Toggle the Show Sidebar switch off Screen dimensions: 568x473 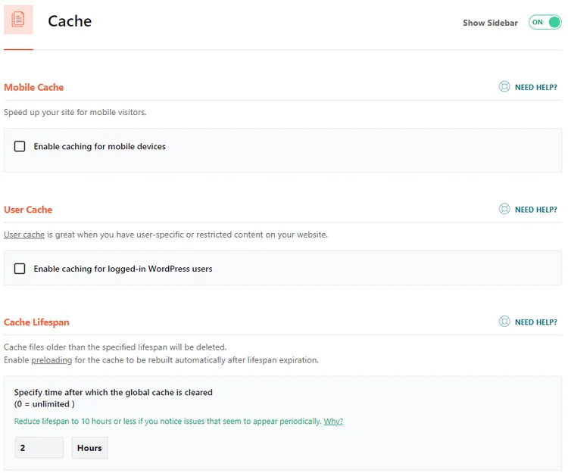[545, 23]
